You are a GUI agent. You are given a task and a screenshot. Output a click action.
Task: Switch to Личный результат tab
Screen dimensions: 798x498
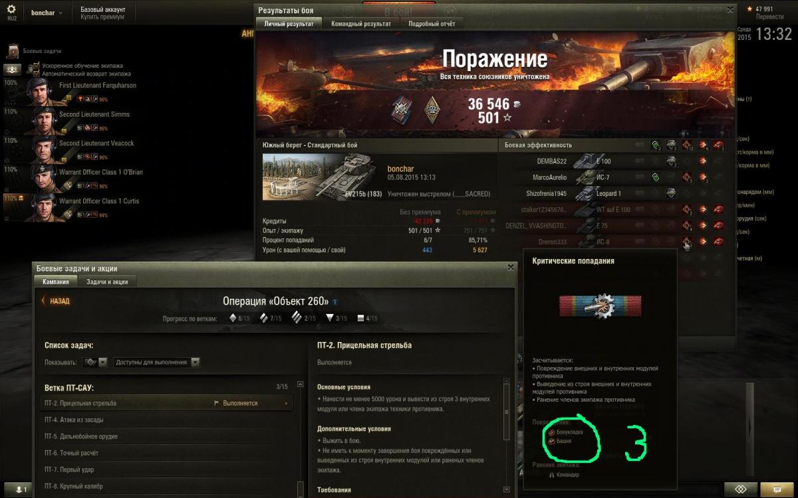point(289,23)
